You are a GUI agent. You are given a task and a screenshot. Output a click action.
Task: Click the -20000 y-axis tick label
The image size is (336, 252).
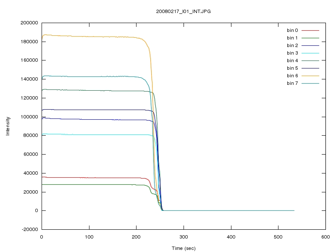(x=30, y=229)
